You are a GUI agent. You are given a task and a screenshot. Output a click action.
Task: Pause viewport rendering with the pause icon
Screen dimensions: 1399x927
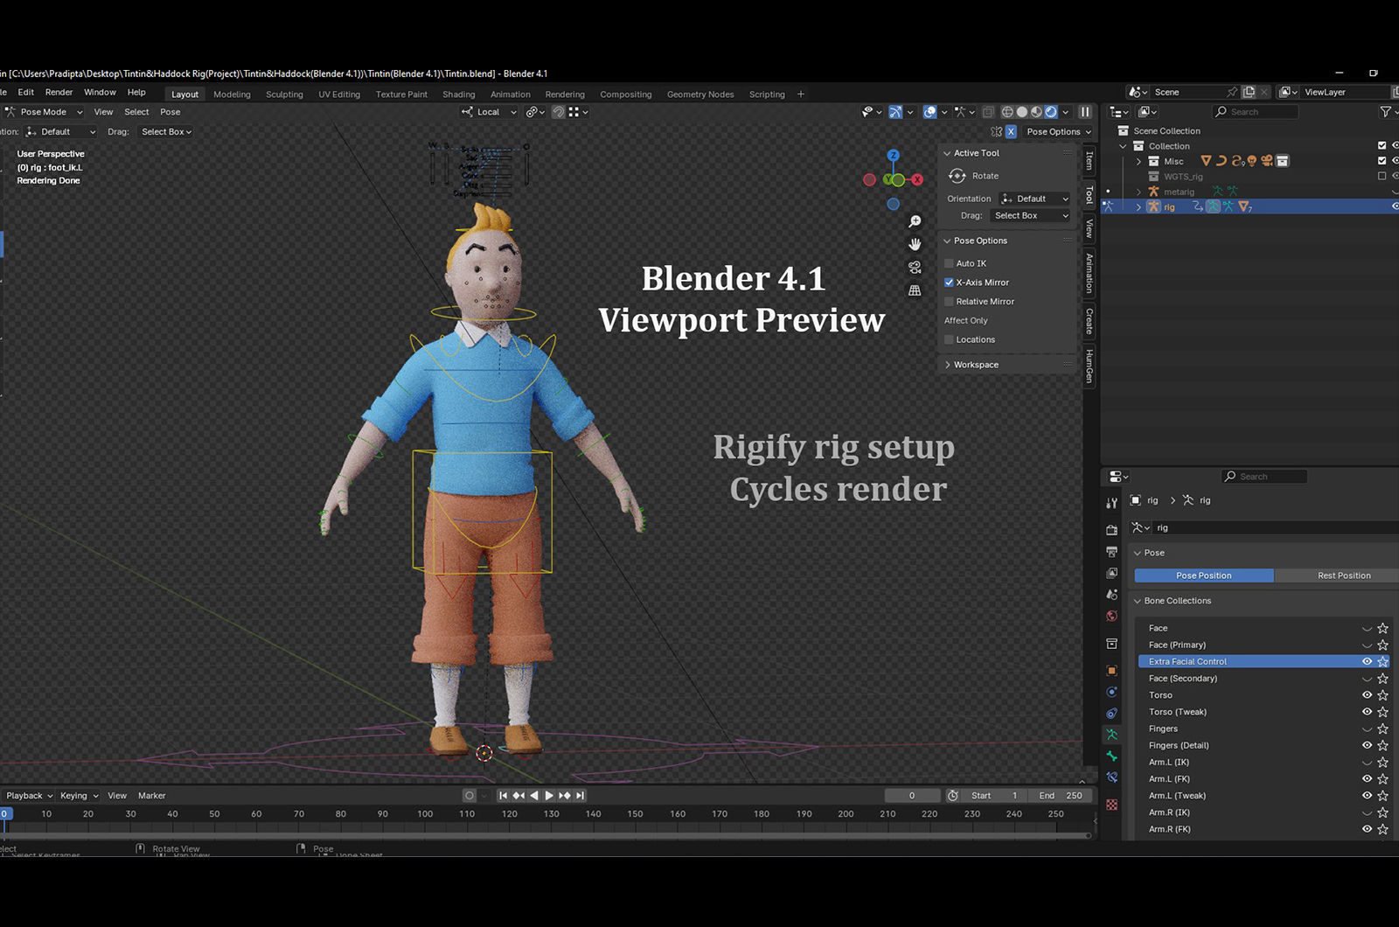1085,112
